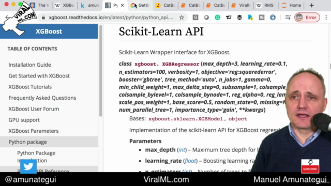
Task: Click the XGBoost sidebar header
Action: tap(49, 31)
